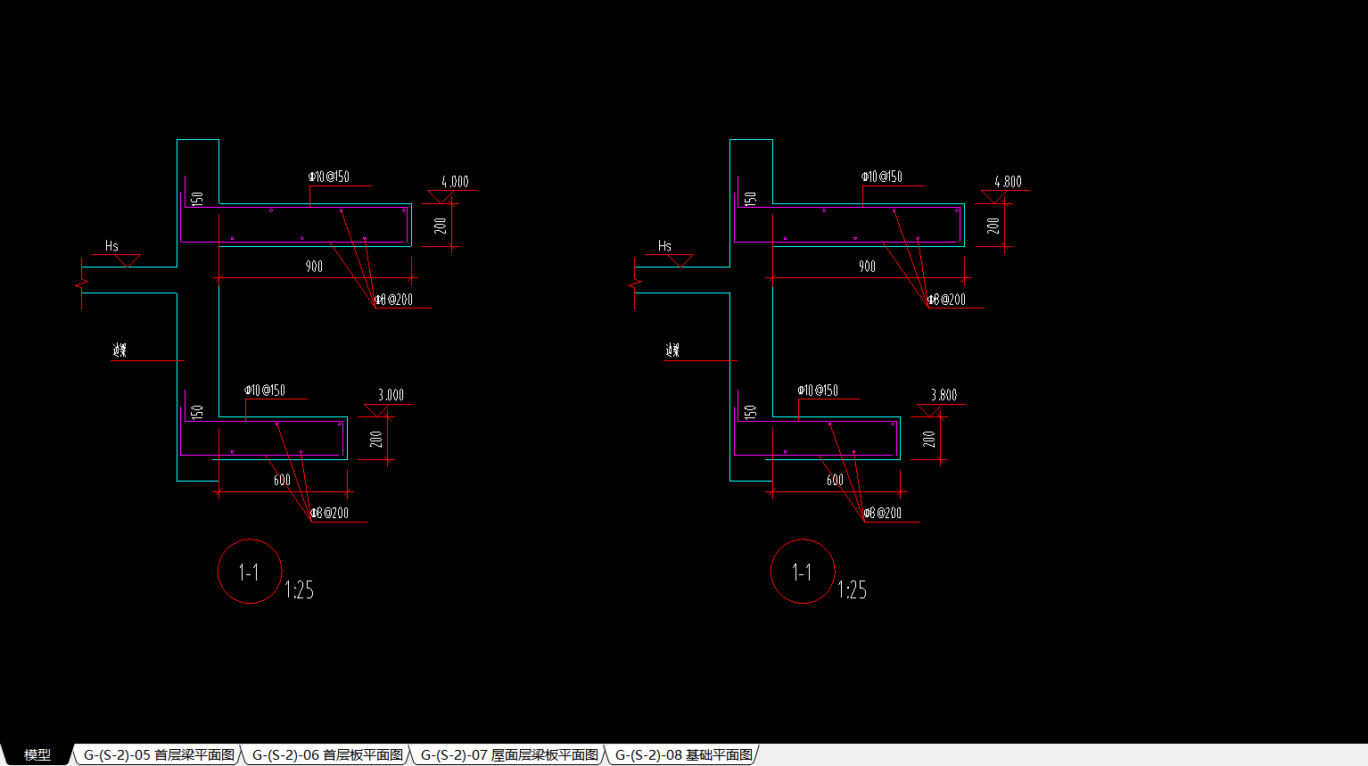
Task: Select the 1:25 scale text of right section
Action: [x=852, y=589]
